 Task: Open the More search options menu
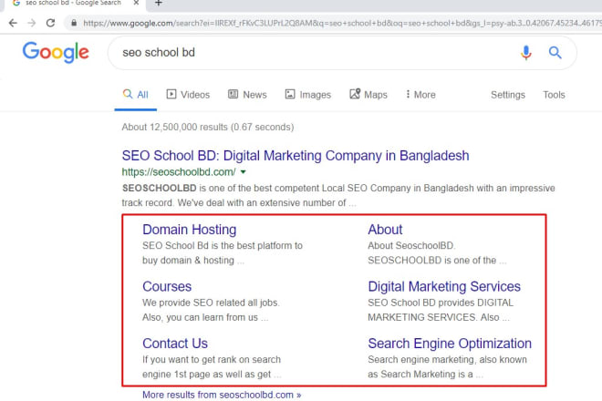[x=420, y=95]
